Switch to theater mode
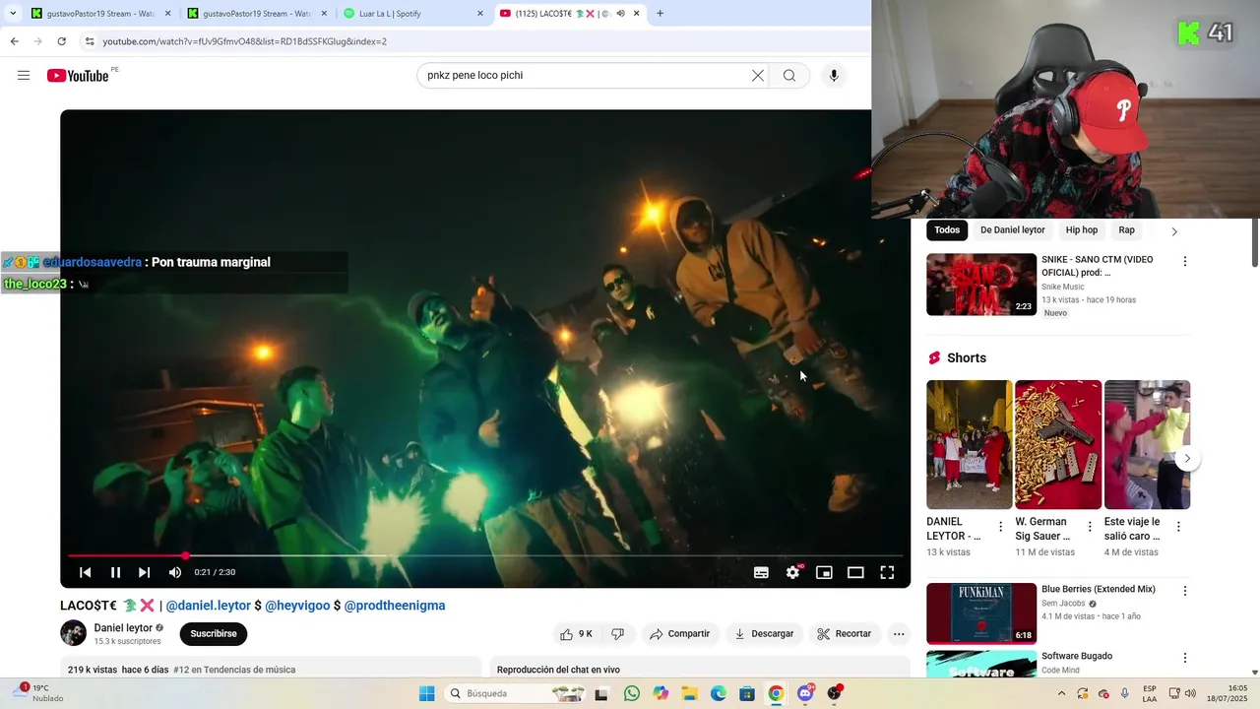This screenshot has width=1260, height=709. click(x=855, y=572)
